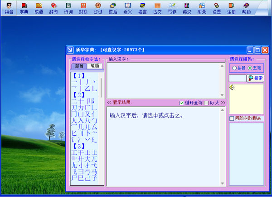The height and width of the screenshot is (197, 272).
Task: Open the 字典 dictionary tool
Action: pyautogui.click(x=24, y=8)
